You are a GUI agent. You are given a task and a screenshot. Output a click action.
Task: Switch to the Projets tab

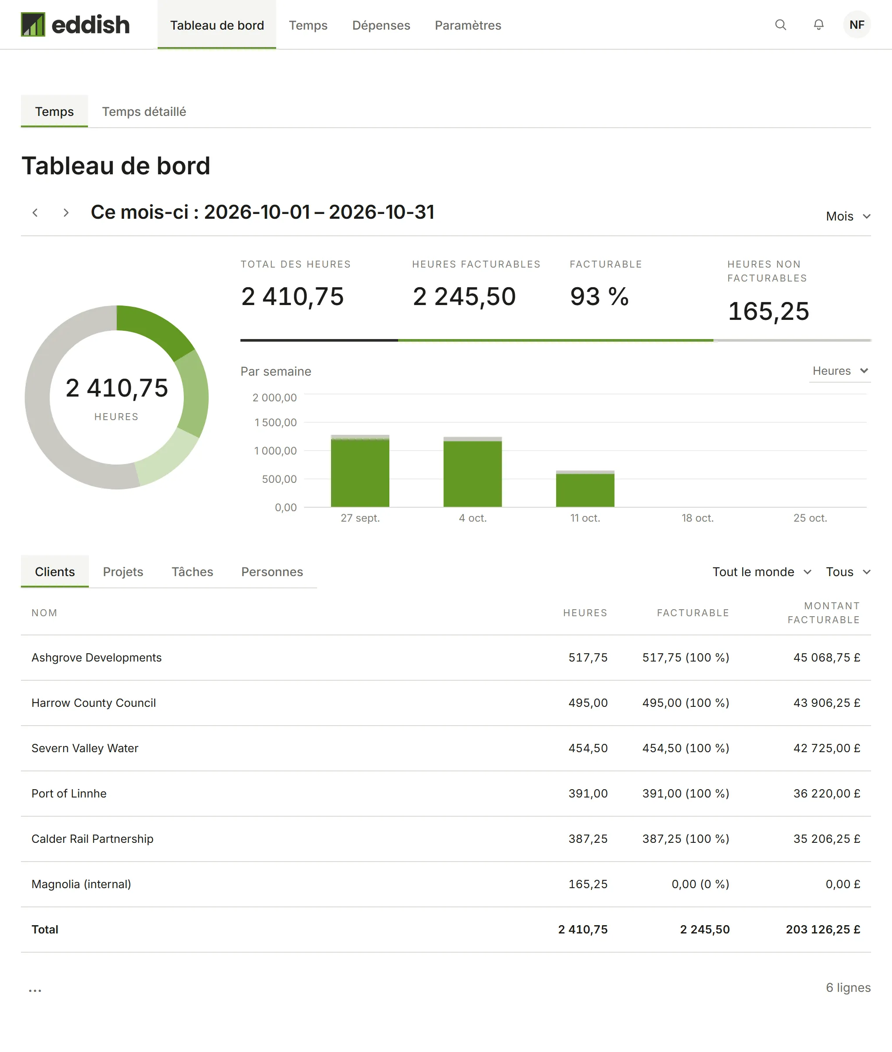(123, 572)
